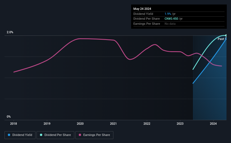Click the 2024 x-axis label
This screenshot has height=143, width=231.
(213, 124)
